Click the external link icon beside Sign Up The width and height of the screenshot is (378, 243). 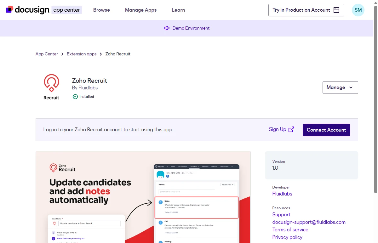pyautogui.click(x=291, y=129)
